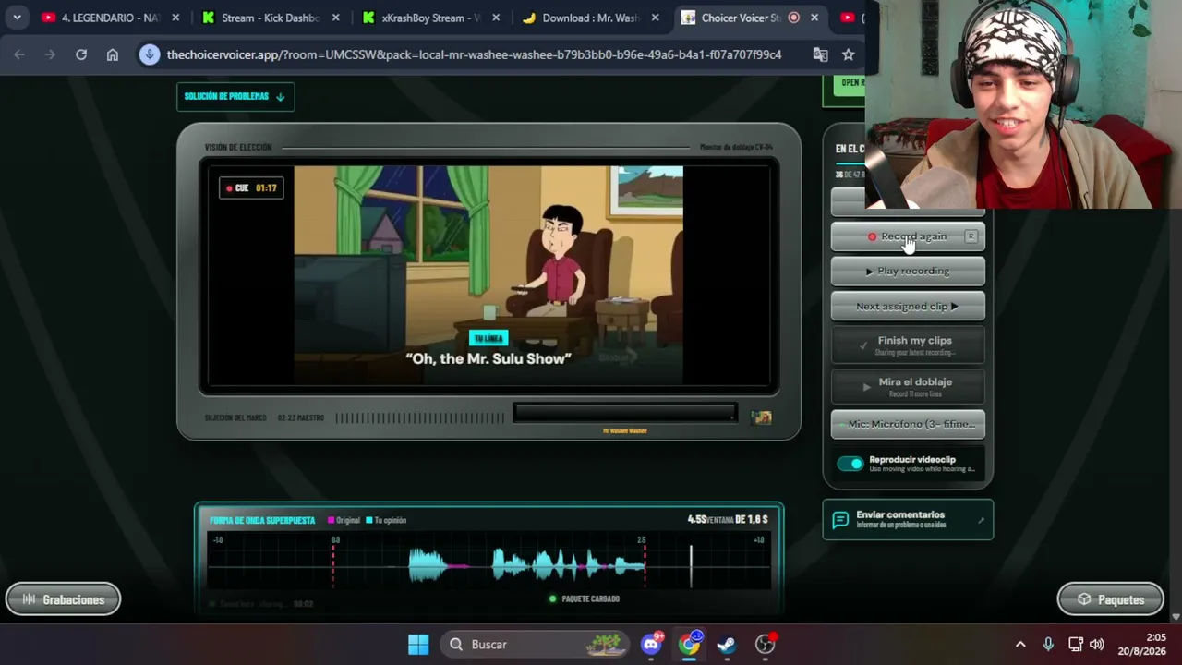Viewport: 1182px width, 665px height.
Task: Click the white playhead marker in the waveform
Action: pos(691,565)
